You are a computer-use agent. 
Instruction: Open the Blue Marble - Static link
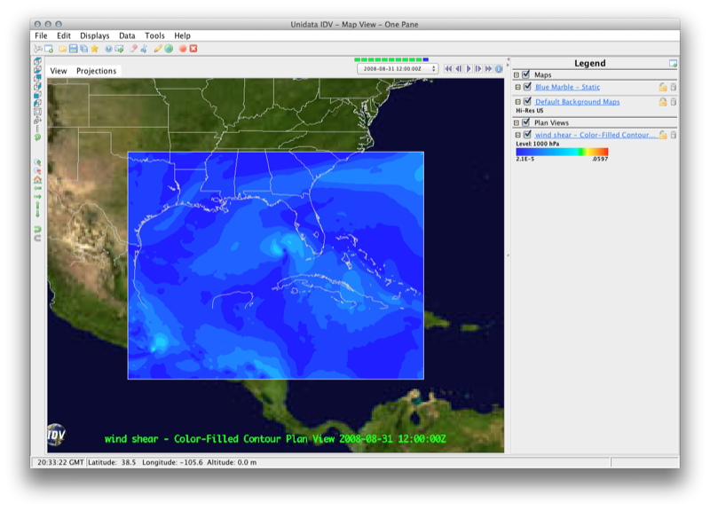coord(566,87)
